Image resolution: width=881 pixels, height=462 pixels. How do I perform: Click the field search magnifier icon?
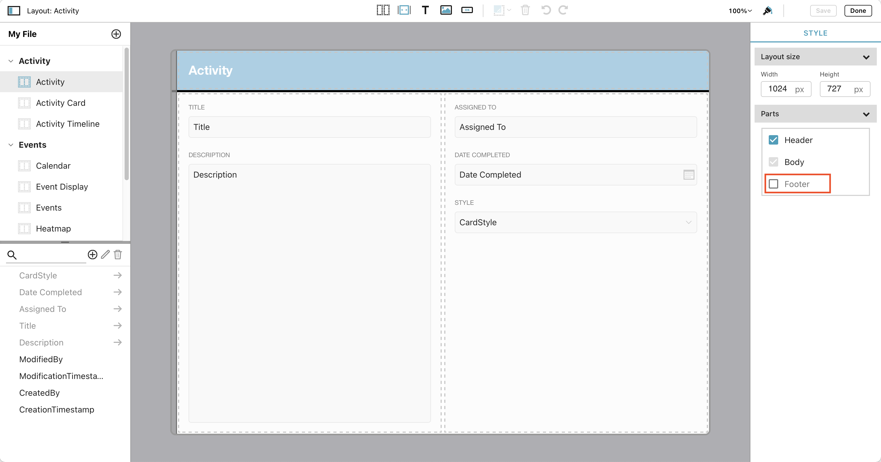12,255
